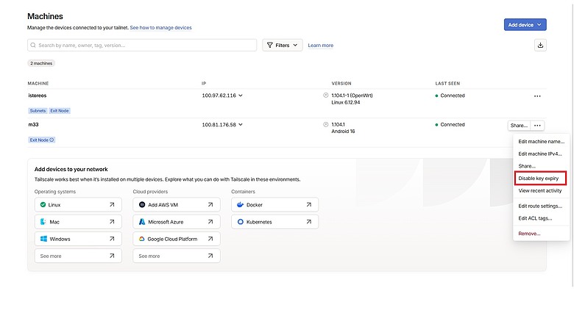Open the three-dot menu for m33
The width and height of the screenshot is (574, 313).
(x=537, y=126)
